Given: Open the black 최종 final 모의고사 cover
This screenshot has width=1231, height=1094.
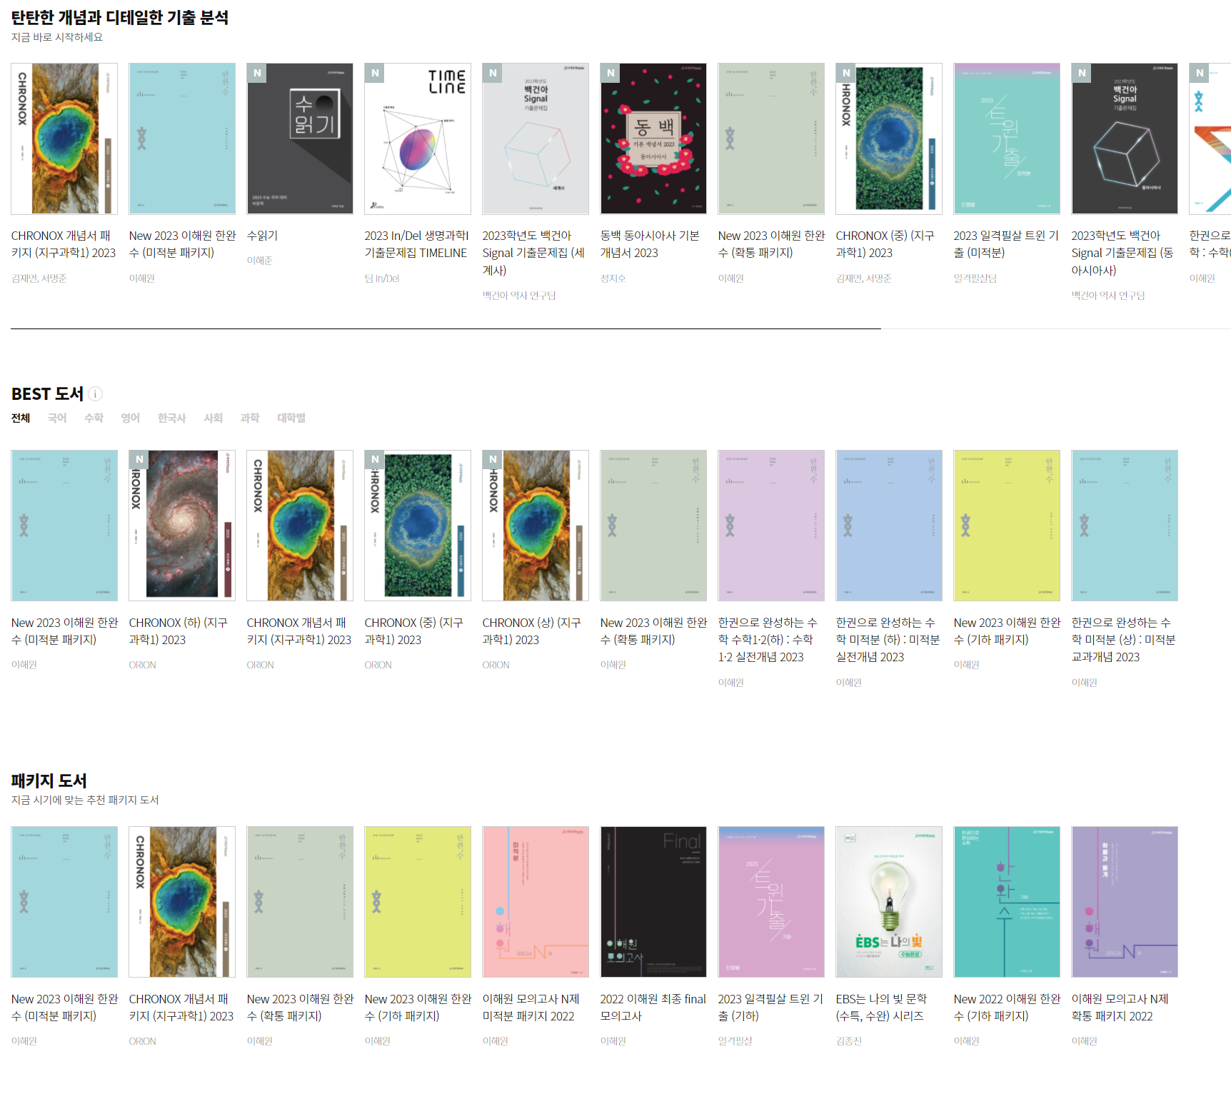Looking at the screenshot, I should 653,902.
